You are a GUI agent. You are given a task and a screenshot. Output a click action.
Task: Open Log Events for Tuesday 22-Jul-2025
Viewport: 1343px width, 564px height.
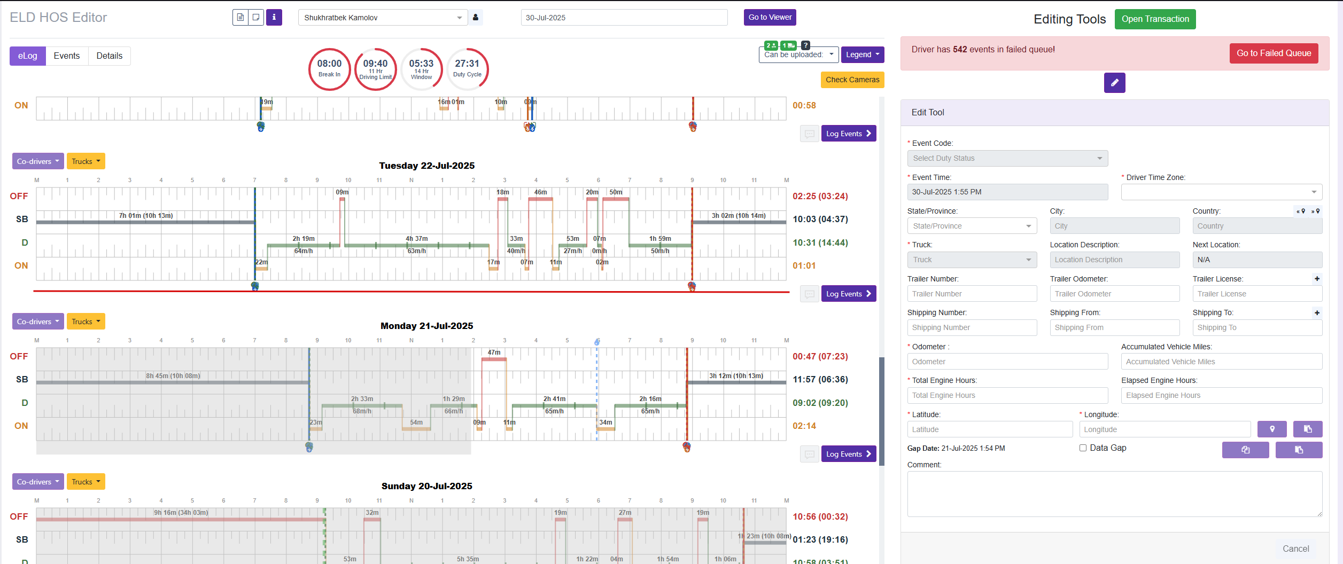849,294
